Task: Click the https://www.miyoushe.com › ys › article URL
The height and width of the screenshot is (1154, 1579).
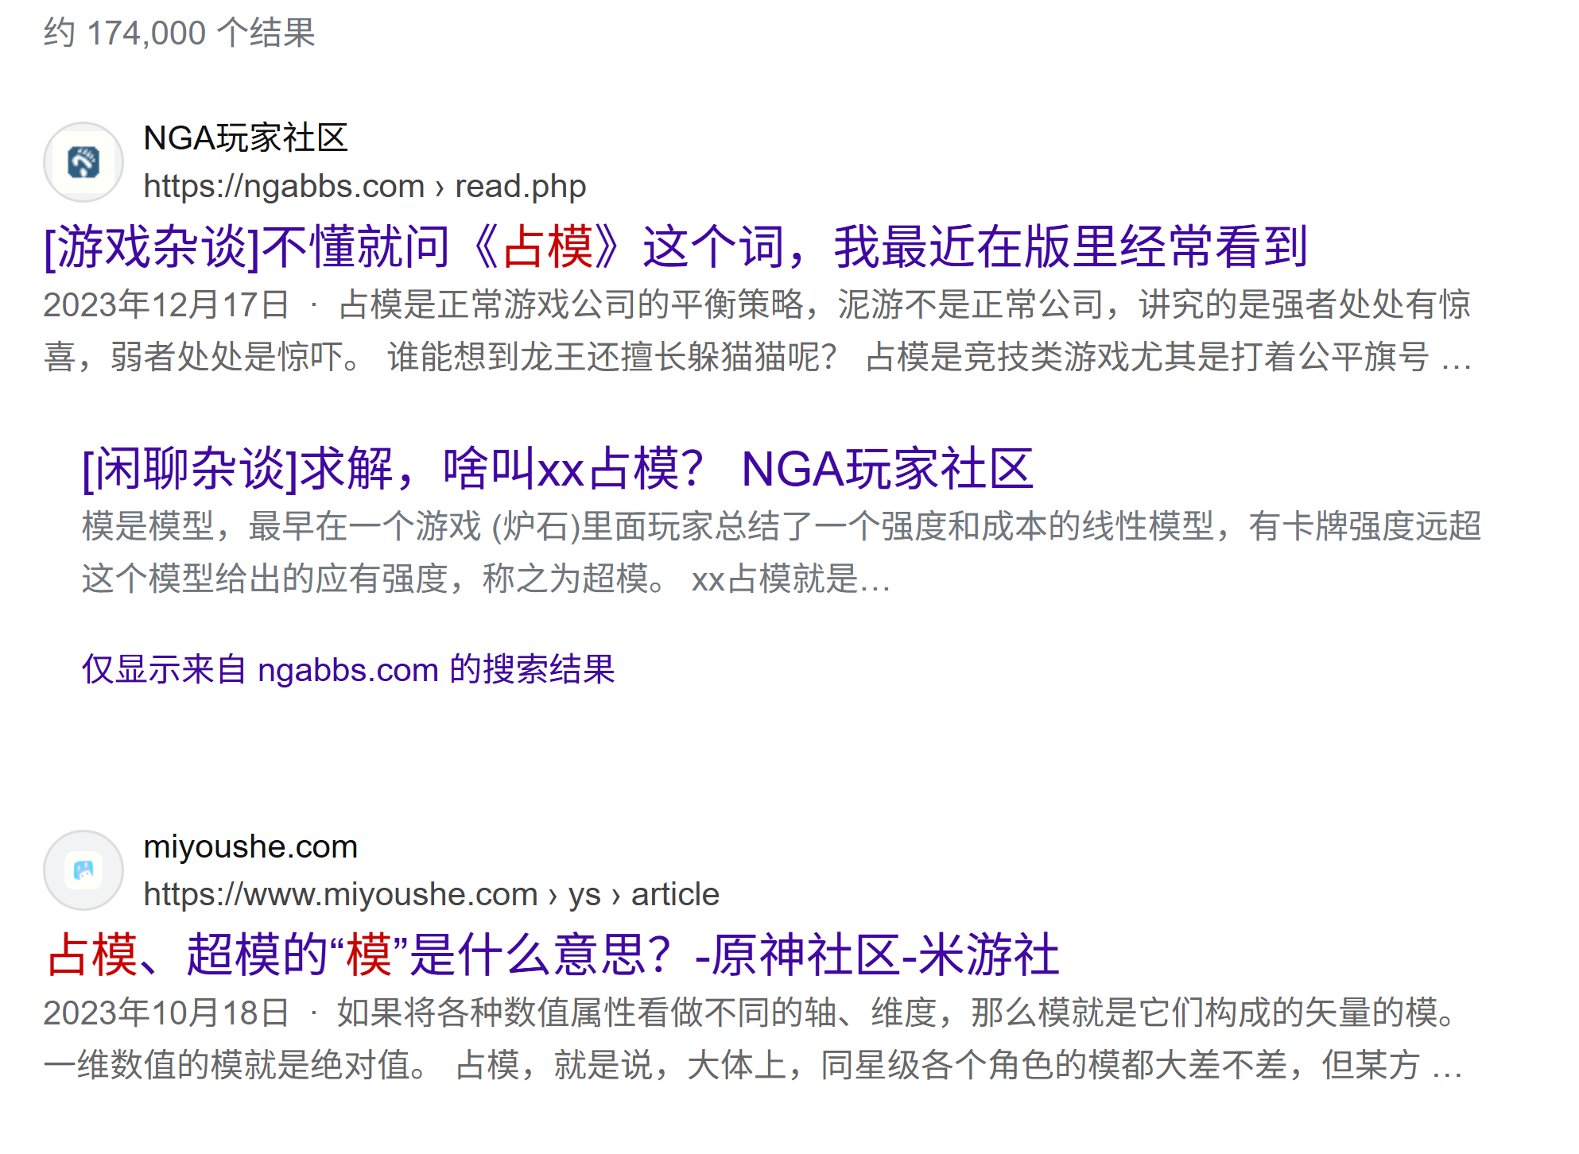Action: (x=431, y=894)
